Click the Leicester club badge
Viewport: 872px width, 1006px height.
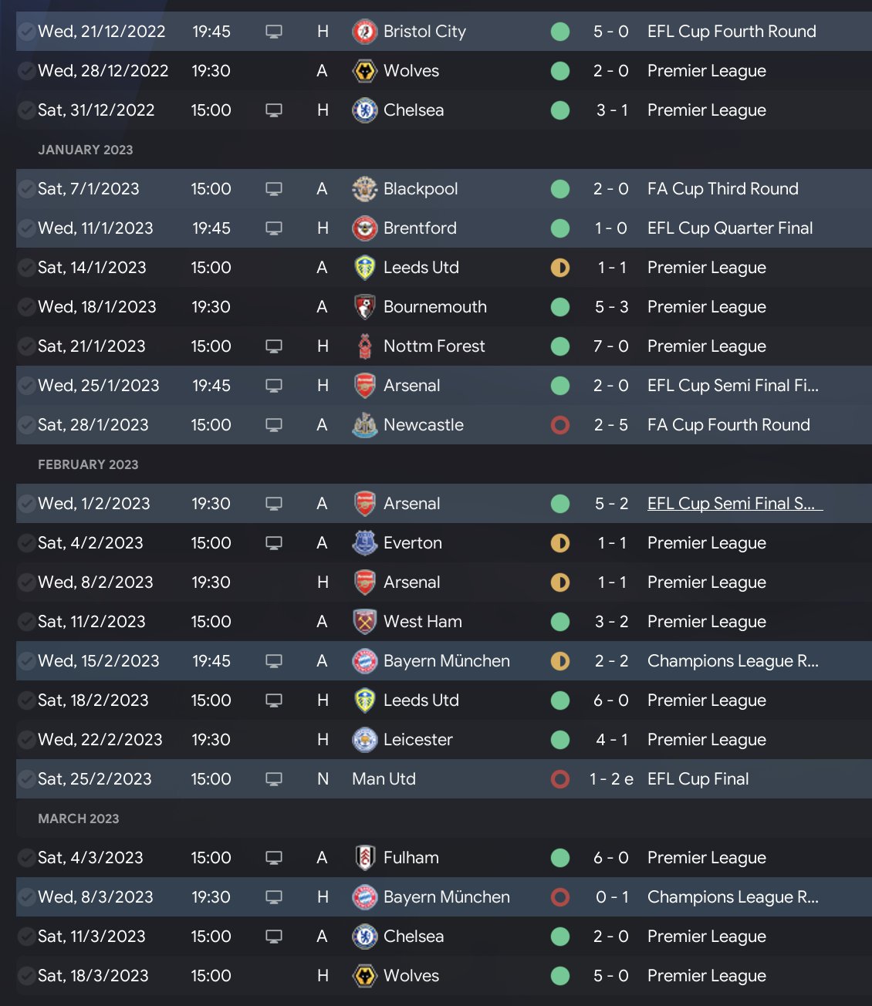pos(364,740)
